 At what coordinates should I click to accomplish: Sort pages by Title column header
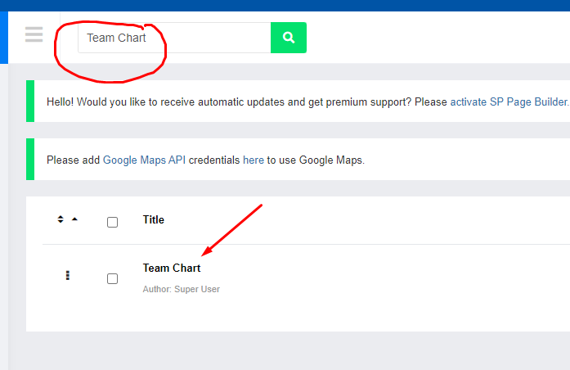pos(154,219)
